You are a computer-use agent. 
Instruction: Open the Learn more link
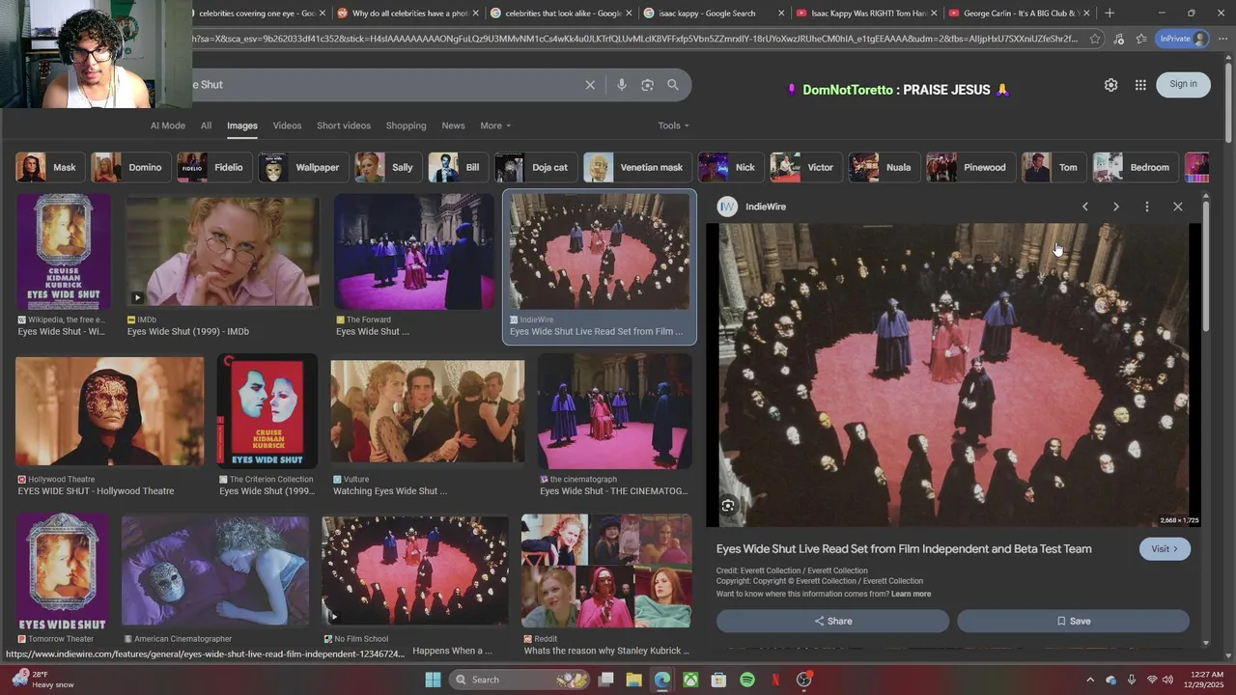[911, 594]
